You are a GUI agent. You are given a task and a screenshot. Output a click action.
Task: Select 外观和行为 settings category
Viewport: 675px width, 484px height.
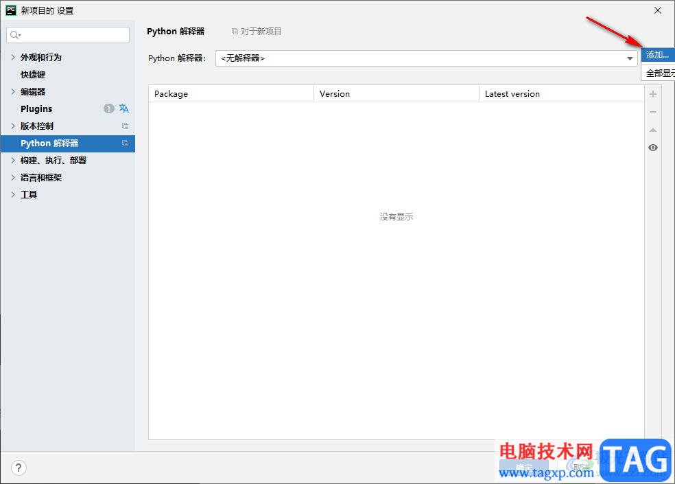tap(41, 57)
